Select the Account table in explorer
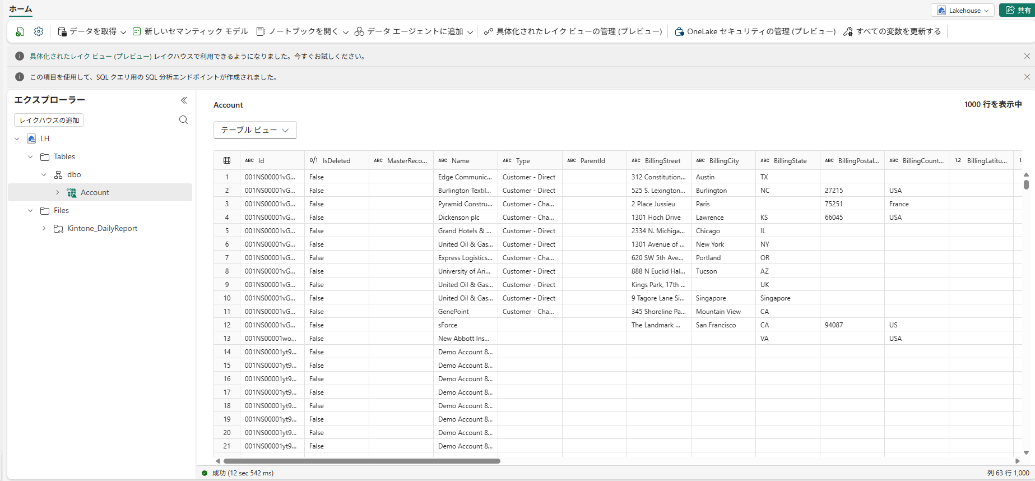The image size is (1035, 481). point(100,192)
